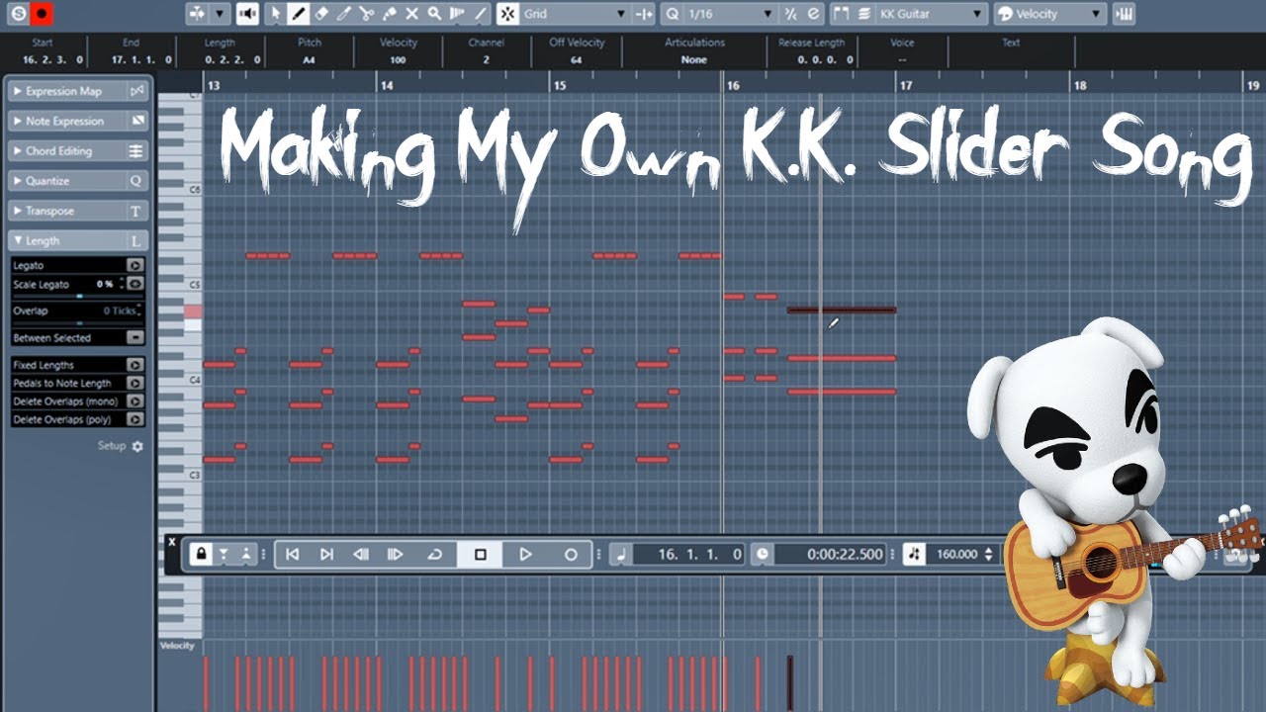Apply Delete Overlaps (poly) arrow button
The image size is (1266, 712).
tap(136, 419)
